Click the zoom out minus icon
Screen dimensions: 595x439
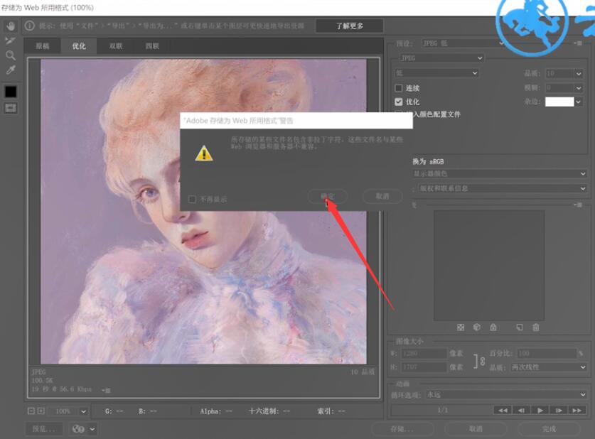click(31, 411)
